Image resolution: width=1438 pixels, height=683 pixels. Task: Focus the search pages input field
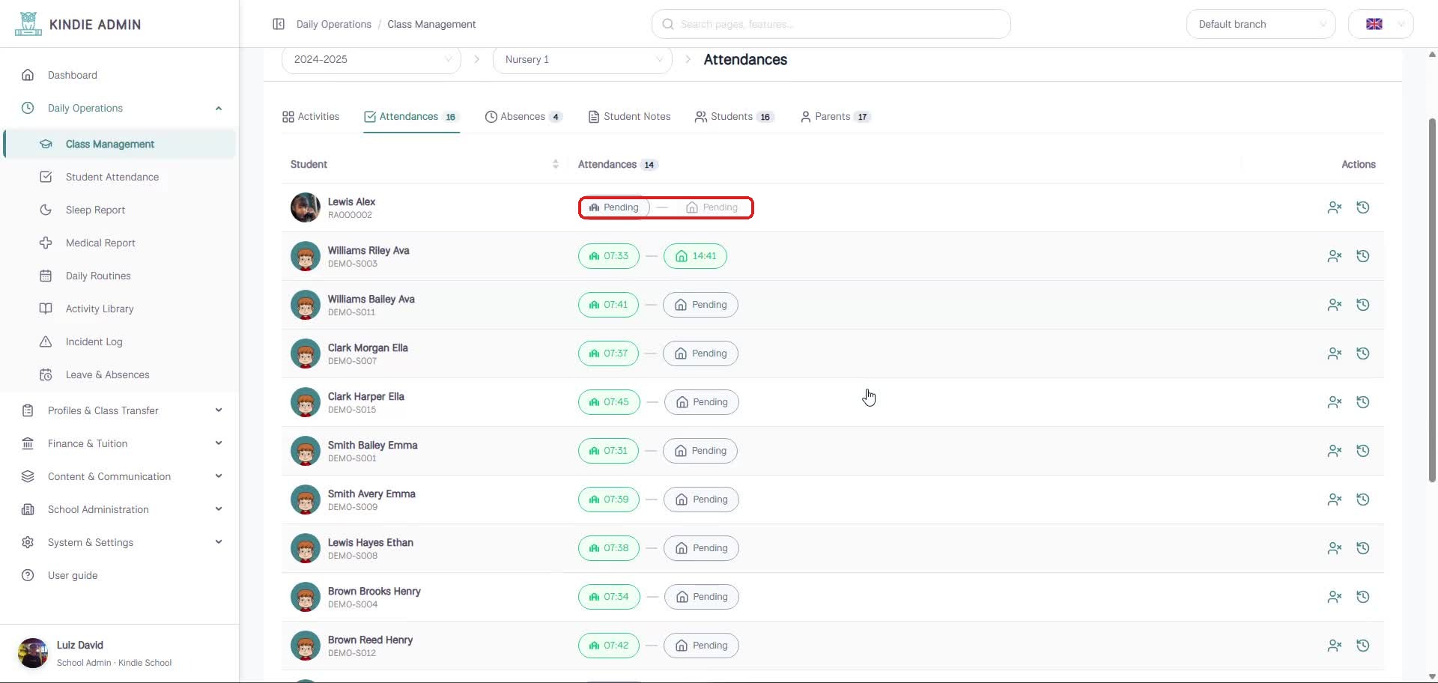(831, 24)
